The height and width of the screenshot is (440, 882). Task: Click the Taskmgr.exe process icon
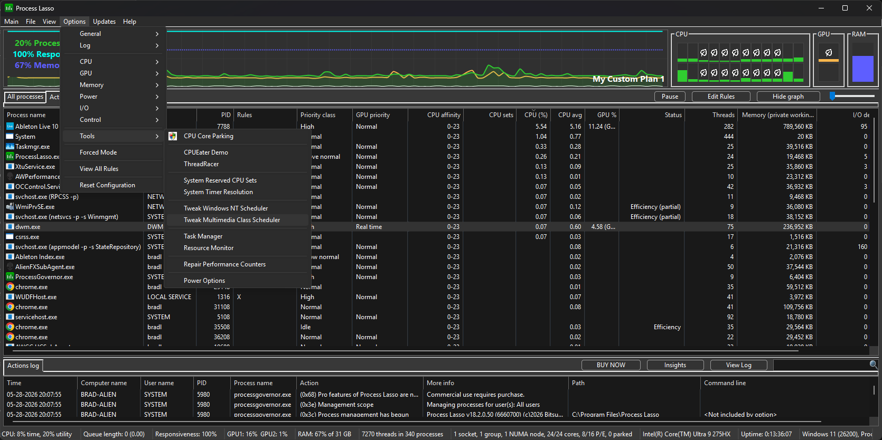[x=10, y=147]
